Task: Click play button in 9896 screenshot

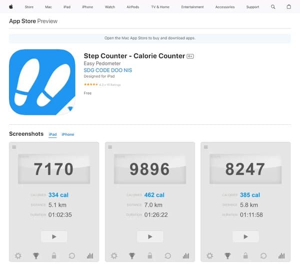Action: (150, 237)
